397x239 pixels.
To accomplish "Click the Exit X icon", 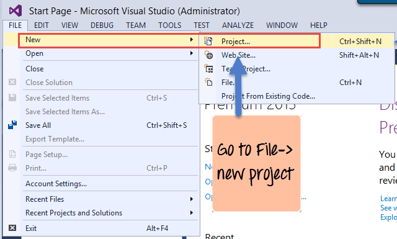I will [12, 228].
